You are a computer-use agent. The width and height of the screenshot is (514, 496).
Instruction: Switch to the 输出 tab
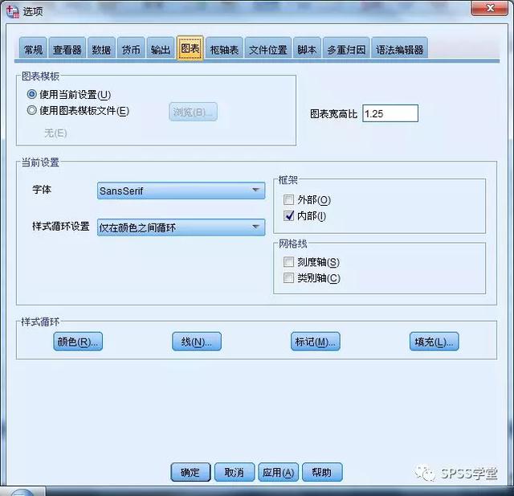pos(161,49)
